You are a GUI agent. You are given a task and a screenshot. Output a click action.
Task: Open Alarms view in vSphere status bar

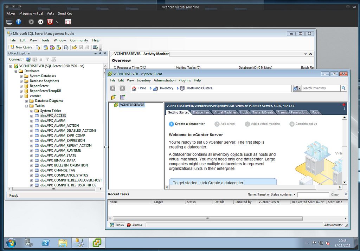(x=135, y=225)
